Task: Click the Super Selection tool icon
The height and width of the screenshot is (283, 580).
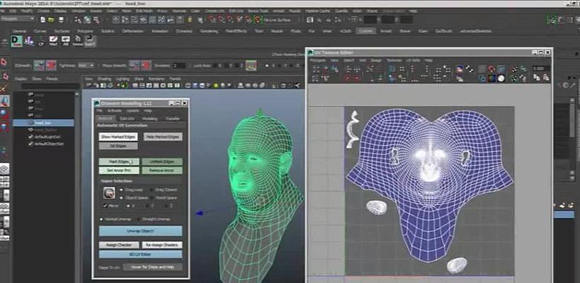Action: tap(109, 192)
